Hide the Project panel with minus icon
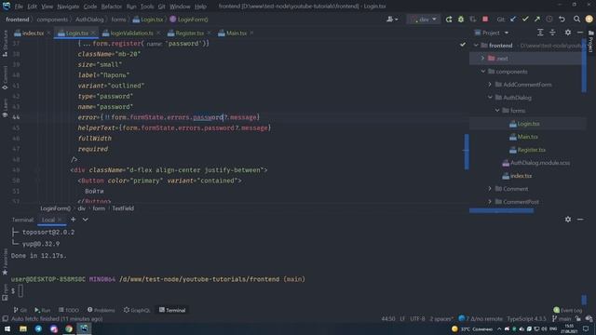This screenshot has width=596, height=335. 580,33
